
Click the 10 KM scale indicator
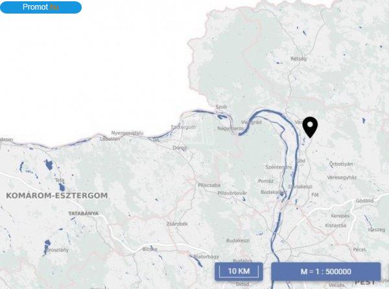tap(239, 271)
